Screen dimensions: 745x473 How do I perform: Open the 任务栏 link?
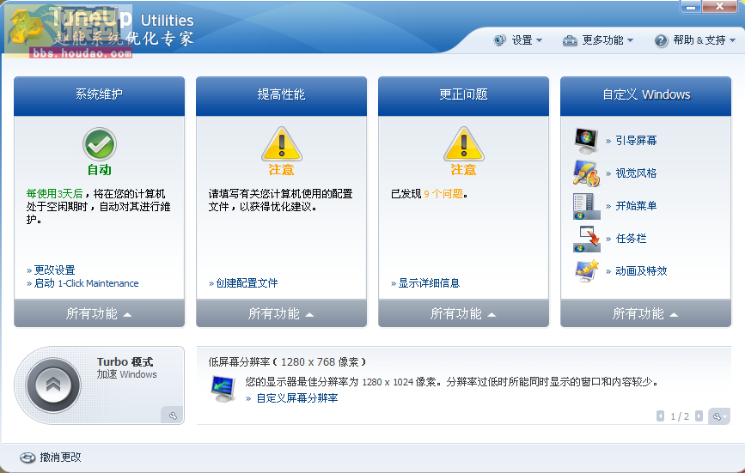[x=631, y=239]
